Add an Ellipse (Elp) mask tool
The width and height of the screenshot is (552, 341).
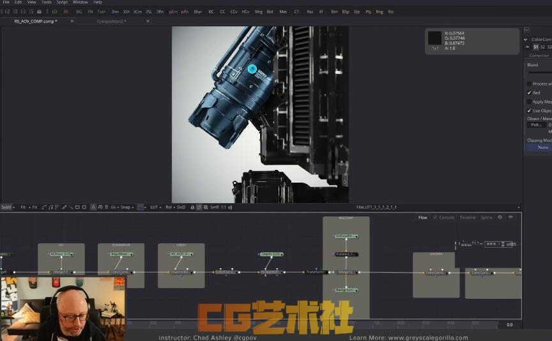pyautogui.click(x=357, y=11)
